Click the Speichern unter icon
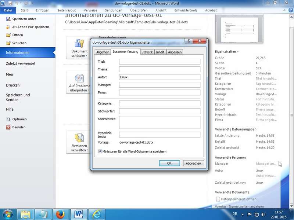 (x=8, y=19)
